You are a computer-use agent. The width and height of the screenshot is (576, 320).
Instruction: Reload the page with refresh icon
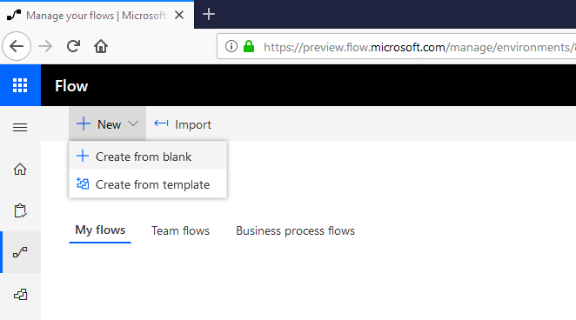(73, 46)
